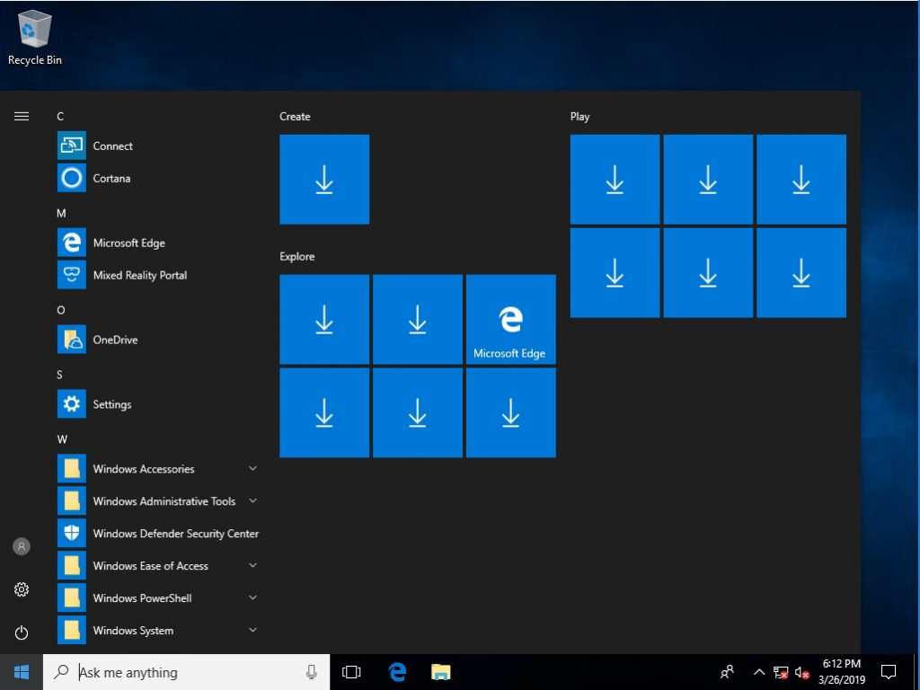Expand the Windows Accessories chevron
The height and width of the screenshot is (690, 920).
(x=252, y=468)
